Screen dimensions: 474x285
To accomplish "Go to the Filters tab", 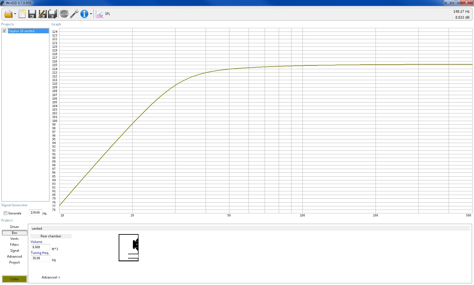I will tap(15, 245).
